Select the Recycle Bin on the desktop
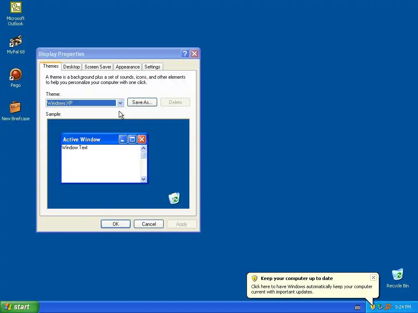 tap(398, 278)
